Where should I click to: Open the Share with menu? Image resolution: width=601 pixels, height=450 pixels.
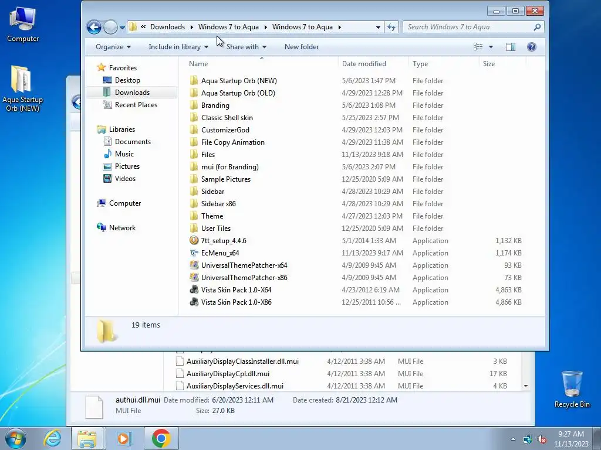click(x=246, y=47)
